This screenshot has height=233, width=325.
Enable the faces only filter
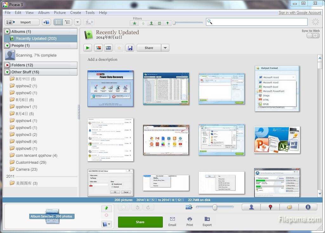coord(151,23)
